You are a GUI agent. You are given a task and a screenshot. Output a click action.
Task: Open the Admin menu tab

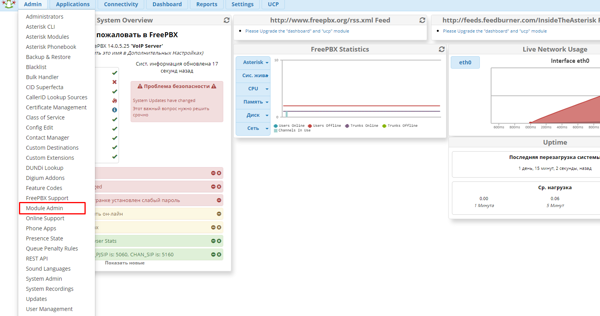point(33,4)
